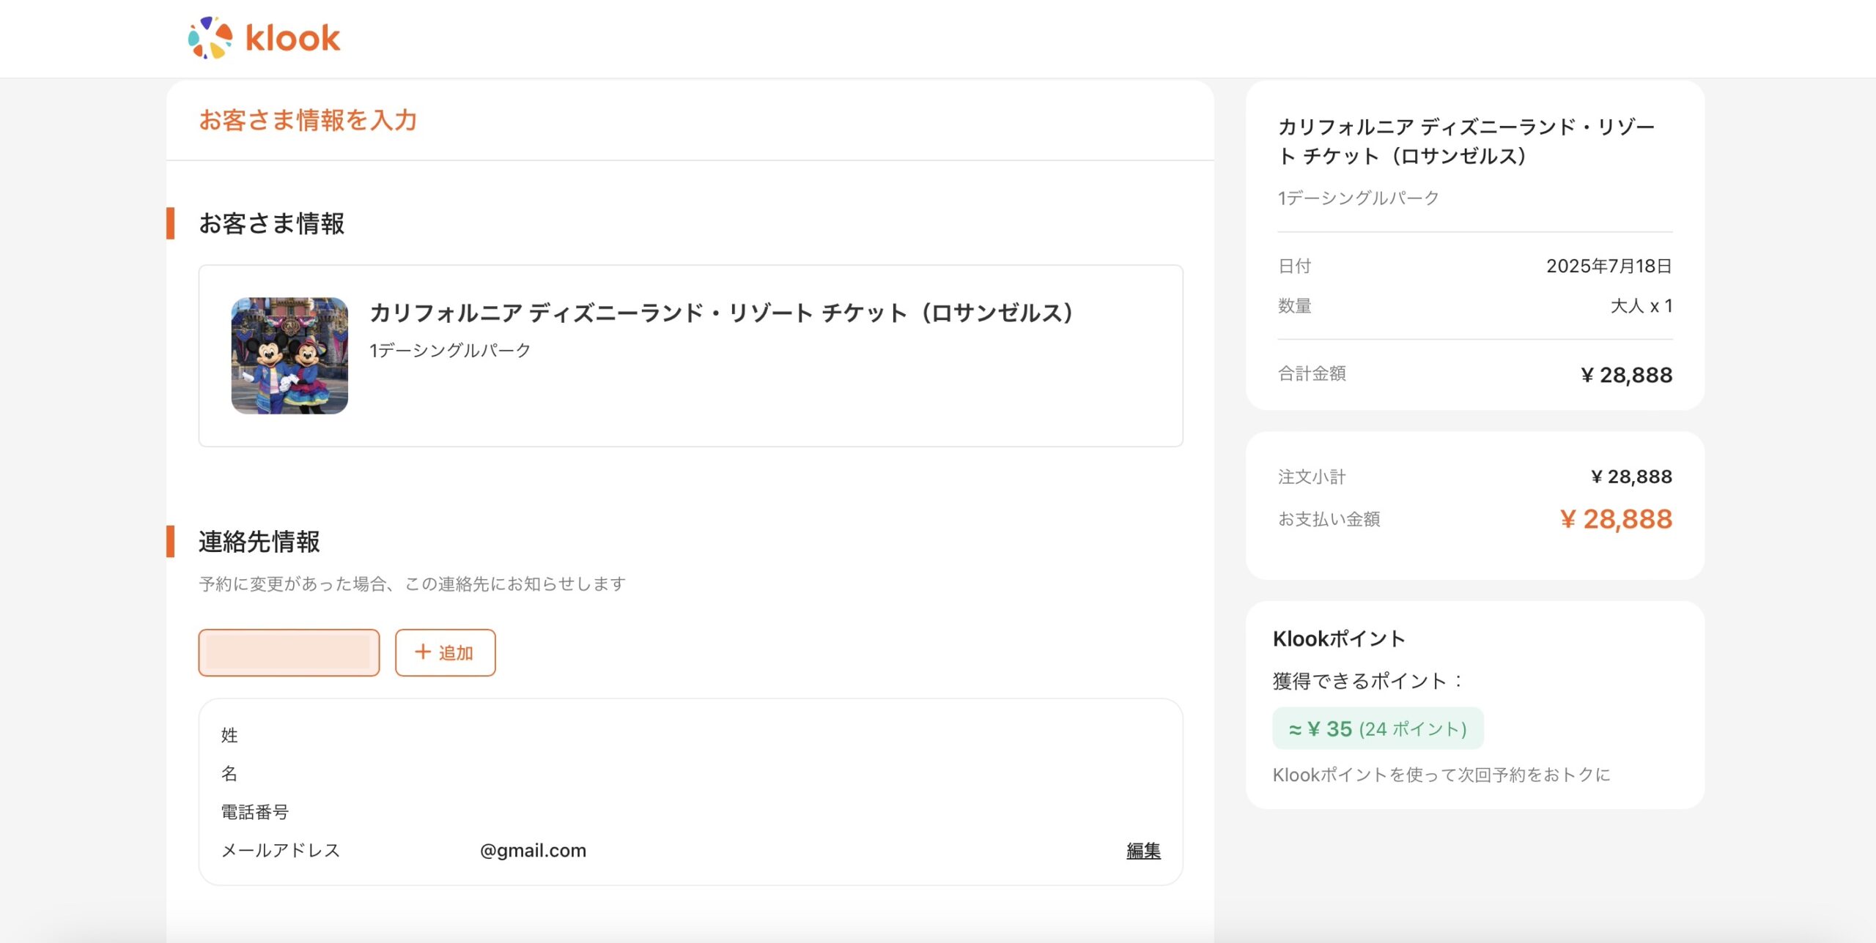The image size is (1876, 943).
Task: Click the Klook logo
Action: pyautogui.click(x=265, y=38)
